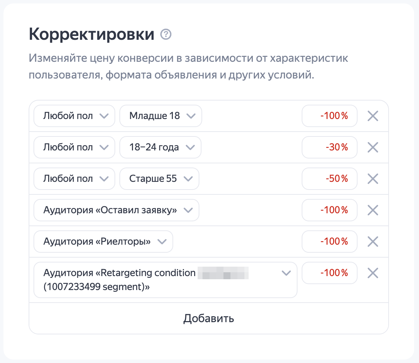The width and height of the screenshot is (419, 363).
Task: Open gender dropdown in Старше 55 row
Action: coord(74,179)
